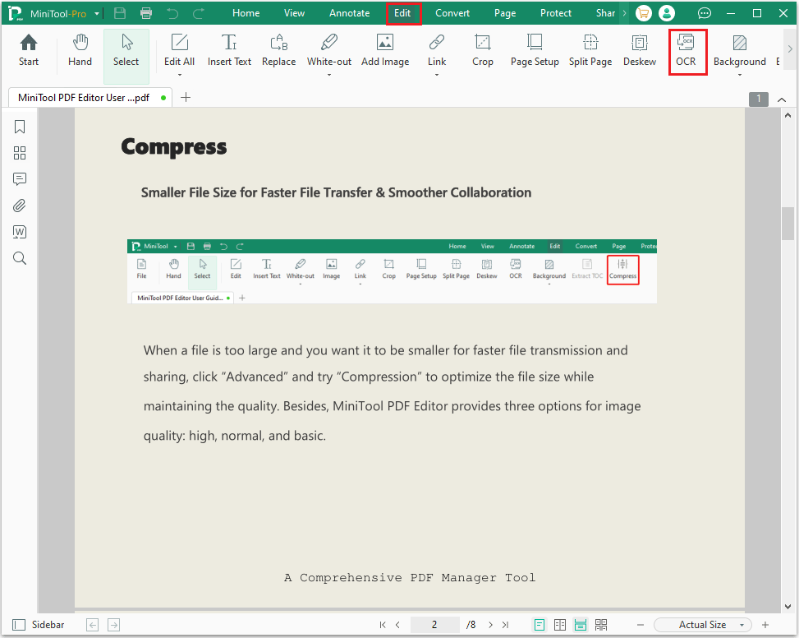Zoom in with the plus button
The height and width of the screenshot is (638, 799).
point(765,625)
